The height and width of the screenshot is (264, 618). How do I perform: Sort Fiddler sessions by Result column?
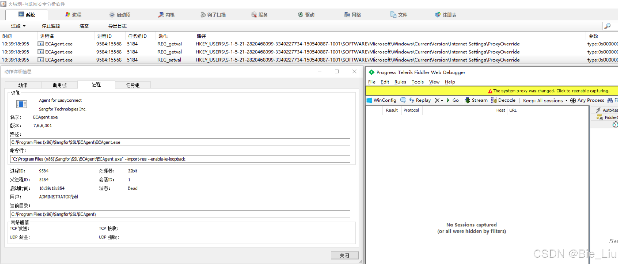[392, 110]
